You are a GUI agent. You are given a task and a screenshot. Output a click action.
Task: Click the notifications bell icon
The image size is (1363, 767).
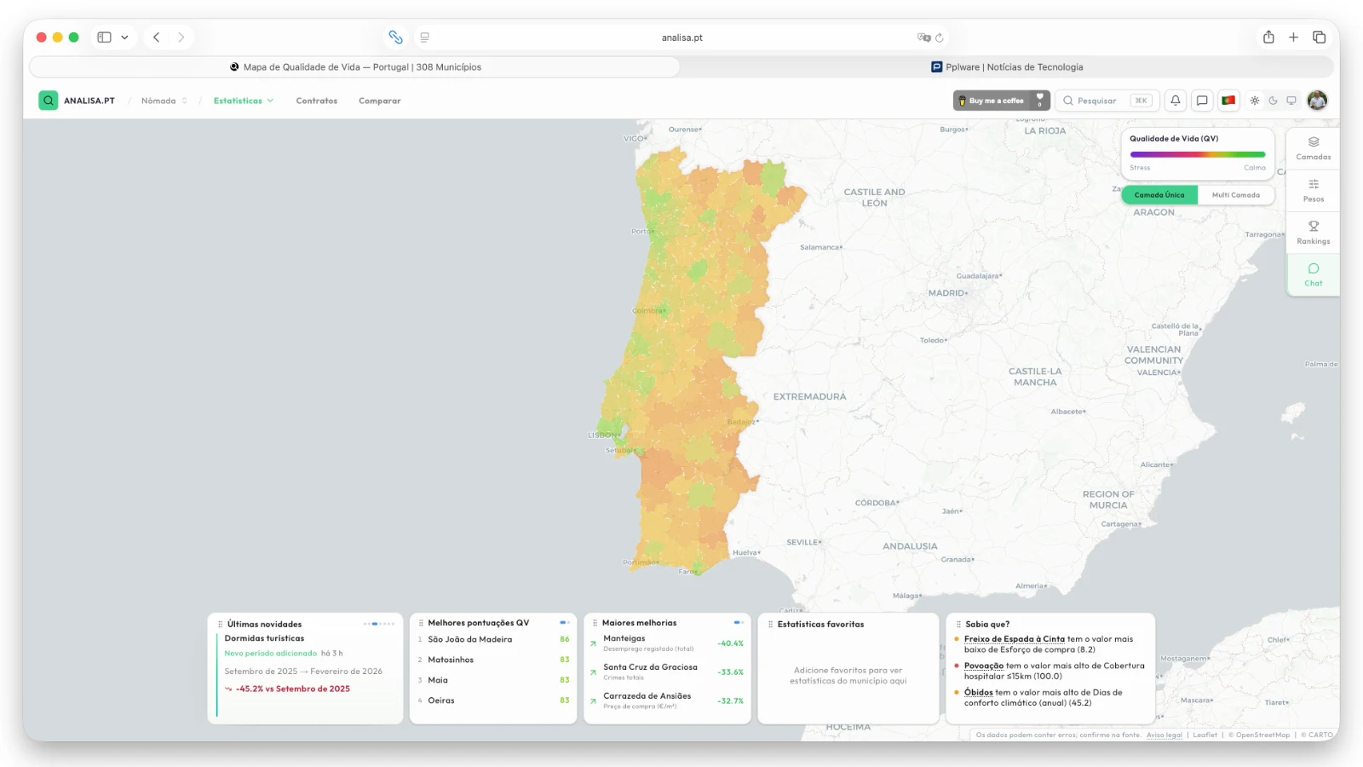click(1176, 101)
